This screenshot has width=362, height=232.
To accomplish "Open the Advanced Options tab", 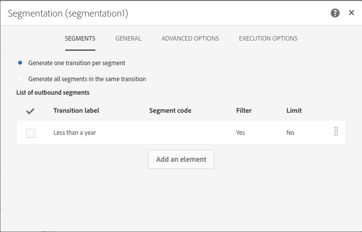I will tap(190, 39).
